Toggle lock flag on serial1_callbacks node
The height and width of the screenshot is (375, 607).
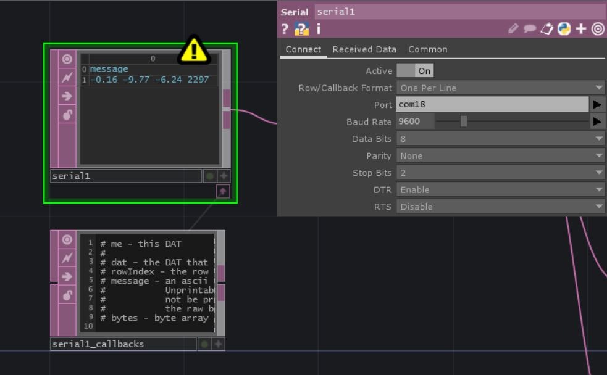(67, 295)
